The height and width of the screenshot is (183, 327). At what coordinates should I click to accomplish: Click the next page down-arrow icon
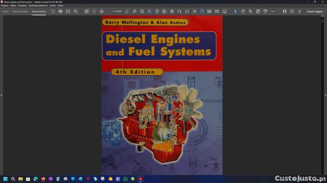click(102, 11)
